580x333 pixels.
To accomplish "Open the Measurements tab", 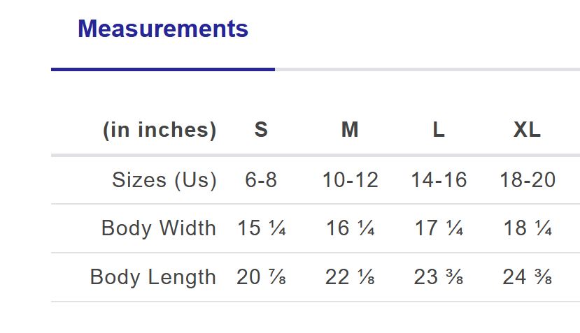I will point(163,29).
